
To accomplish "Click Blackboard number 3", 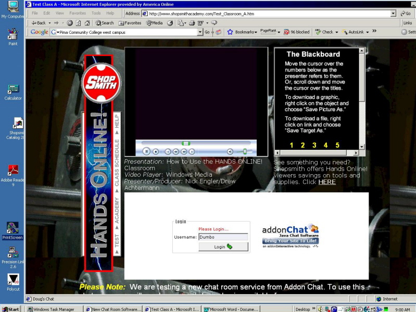I will tap(314, 145).
